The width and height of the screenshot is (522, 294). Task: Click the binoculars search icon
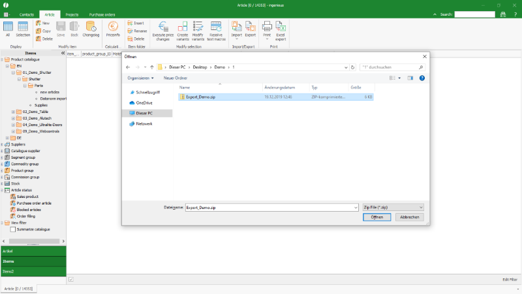[503, 14]
